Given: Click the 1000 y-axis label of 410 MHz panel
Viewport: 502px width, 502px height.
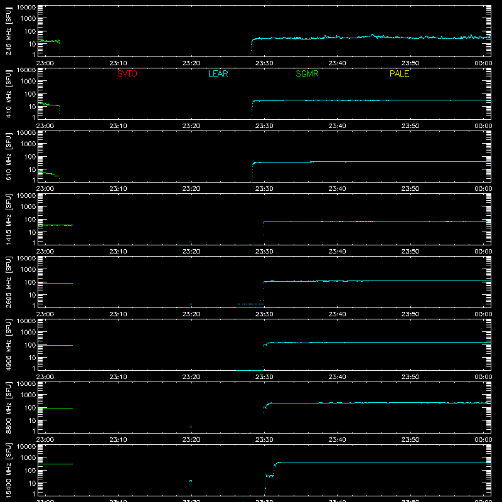Looking at the screenshot, I should 28,81.
